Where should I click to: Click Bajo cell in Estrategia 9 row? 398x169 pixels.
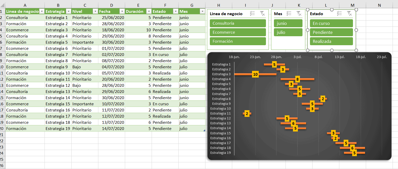85,67
